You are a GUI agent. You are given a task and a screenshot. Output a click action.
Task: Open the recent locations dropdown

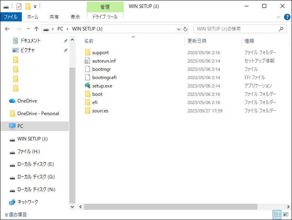click(x=28, y=29)
